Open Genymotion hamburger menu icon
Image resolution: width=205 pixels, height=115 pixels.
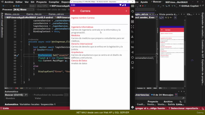pyautogui.click(x=132, y=6)
